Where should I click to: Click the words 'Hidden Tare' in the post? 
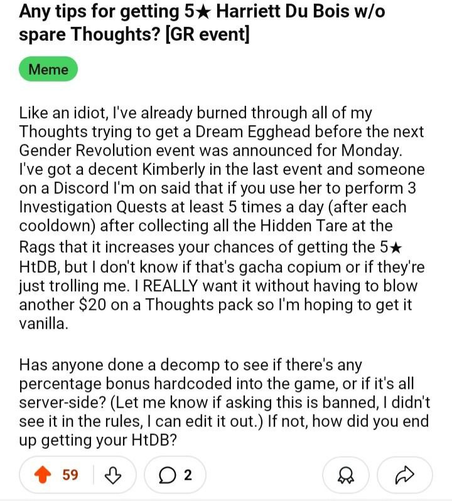coord(304,226)
